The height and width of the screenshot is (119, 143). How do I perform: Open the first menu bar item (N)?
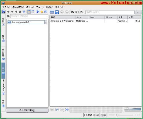6,7
